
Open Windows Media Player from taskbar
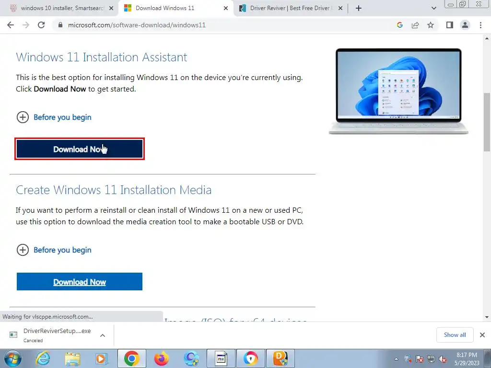[x=101, y=358]
